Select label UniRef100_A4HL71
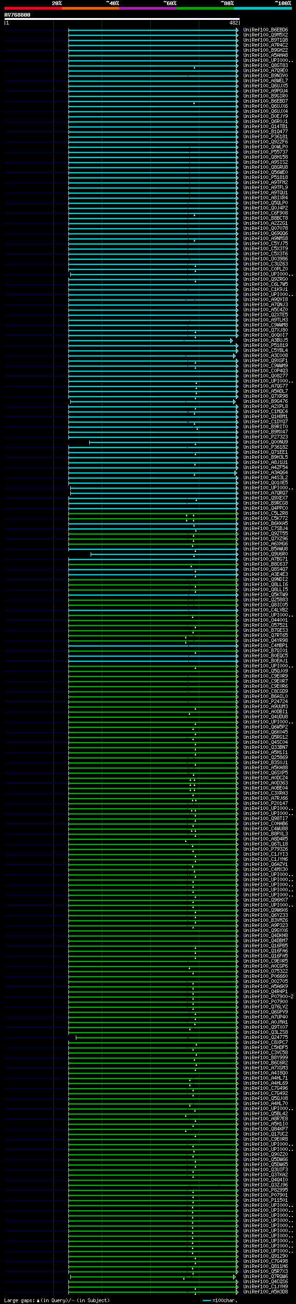 (x=265, y=1078)
